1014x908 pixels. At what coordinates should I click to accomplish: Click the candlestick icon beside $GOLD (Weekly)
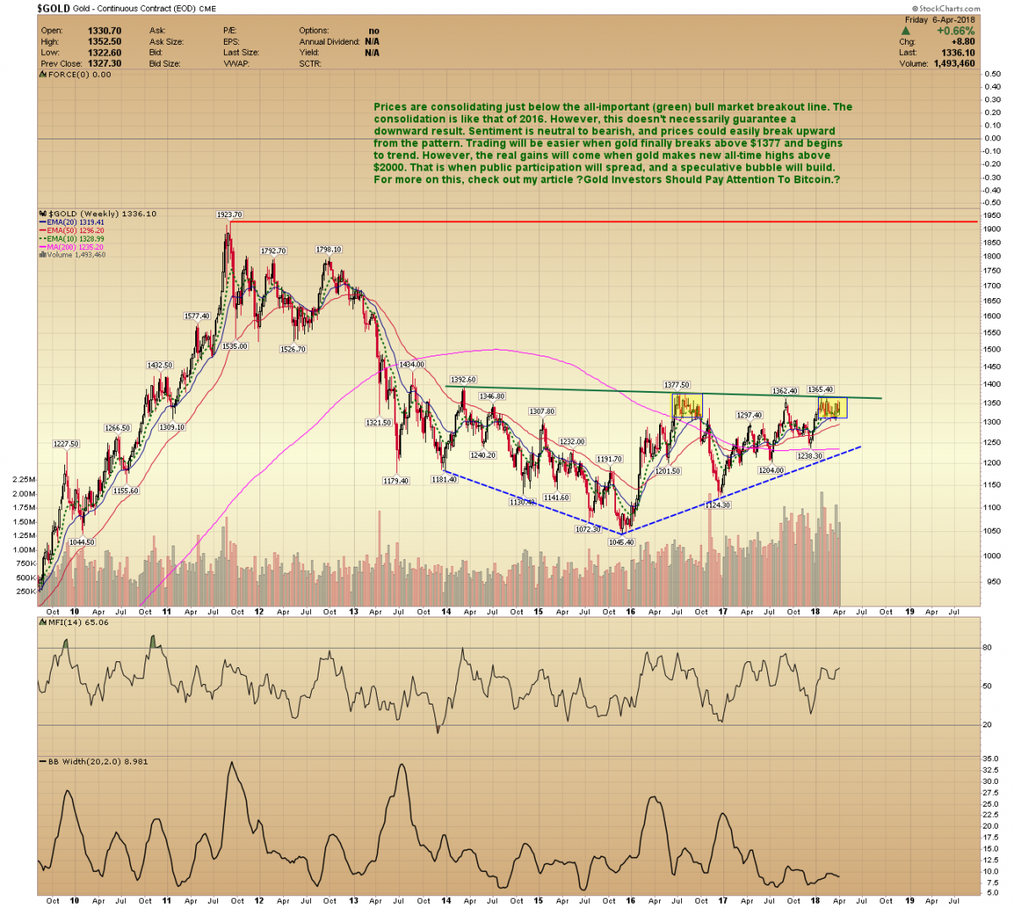[x=44, y=215]
